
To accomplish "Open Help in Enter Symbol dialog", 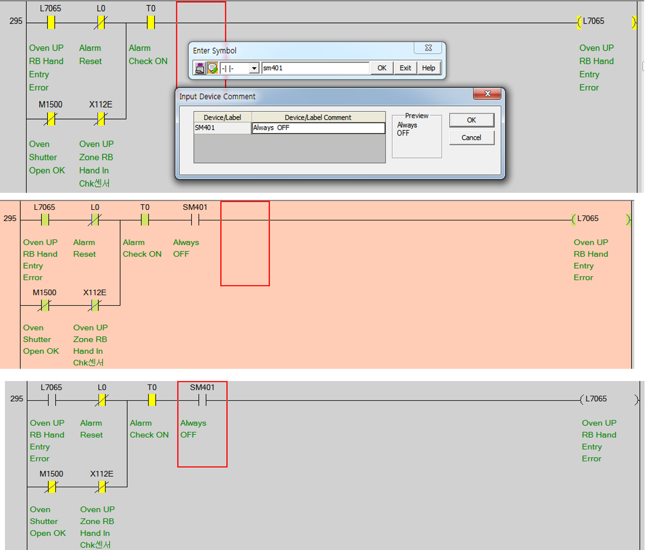I will pos(428,68).
